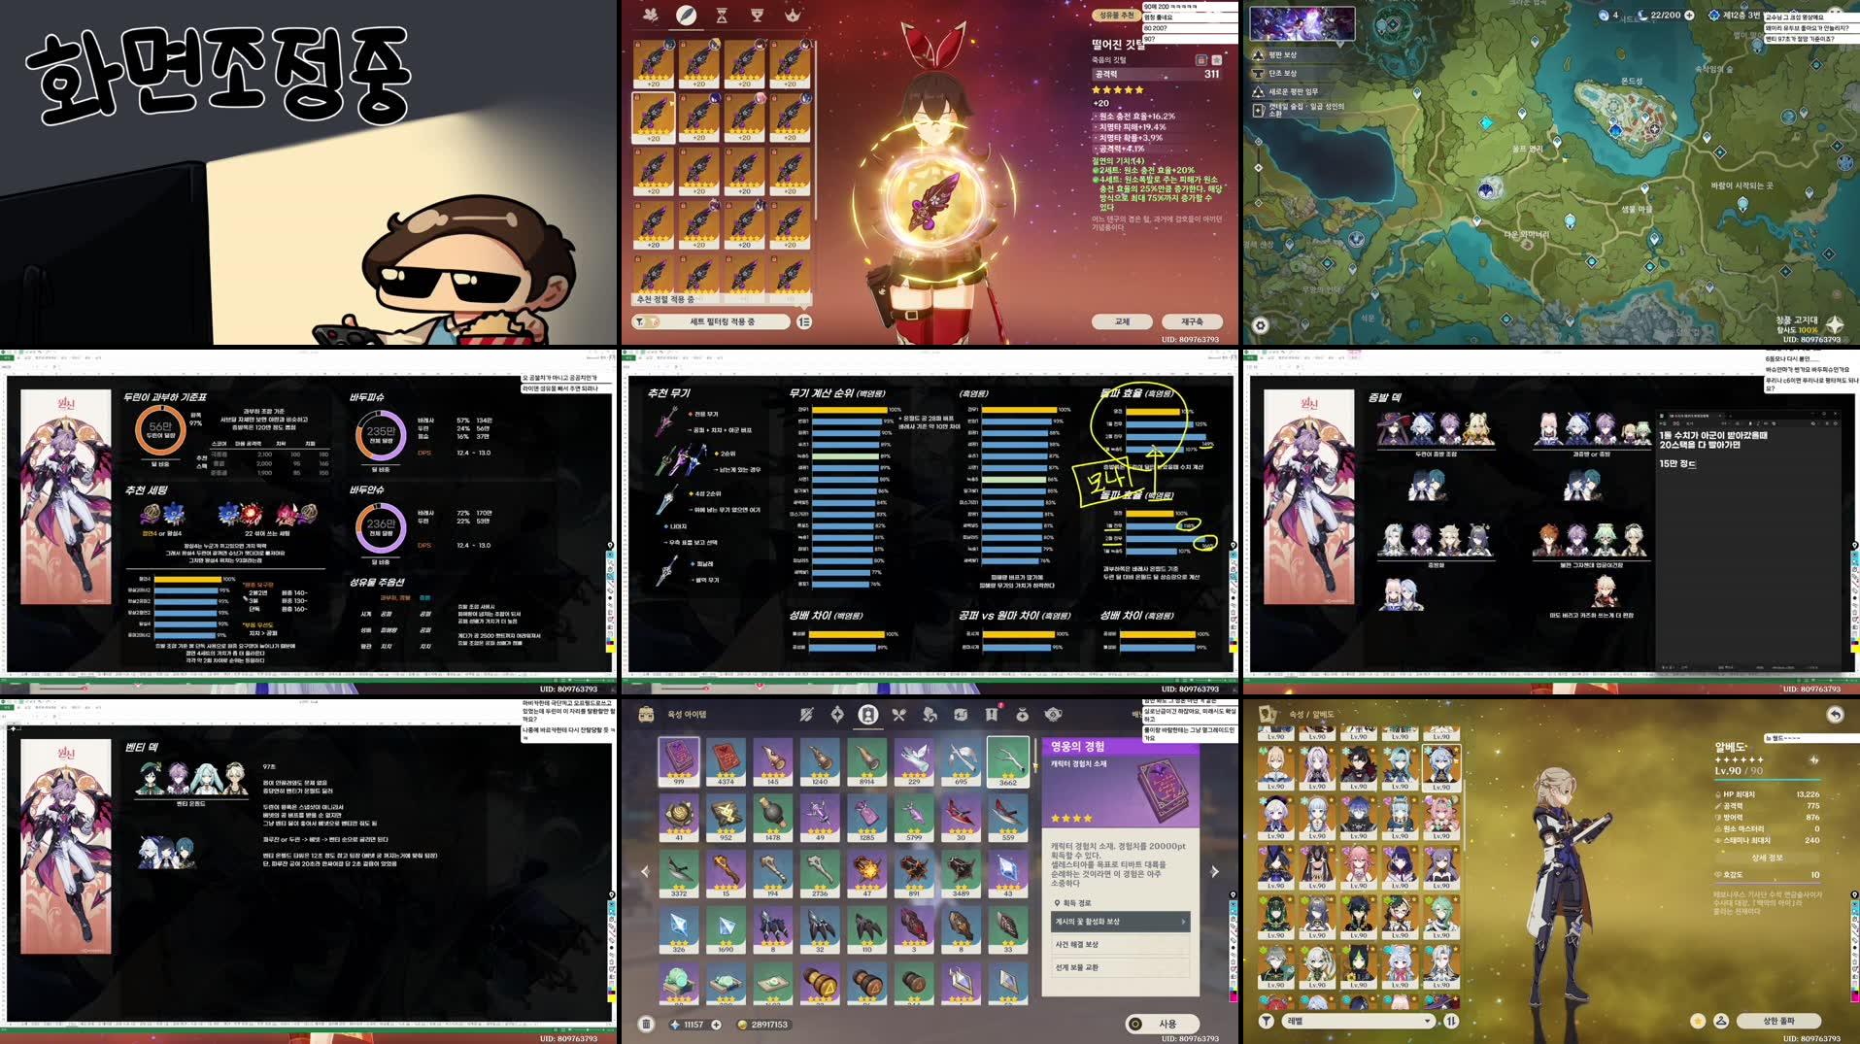Screen dimensions: 1860x1044
Task: Select the flower artifact slot tab
Action: tap(649, 15)
